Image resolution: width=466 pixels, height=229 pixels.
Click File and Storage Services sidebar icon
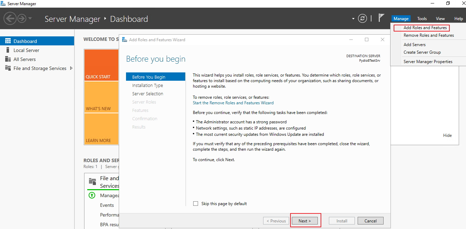point(8,68)
